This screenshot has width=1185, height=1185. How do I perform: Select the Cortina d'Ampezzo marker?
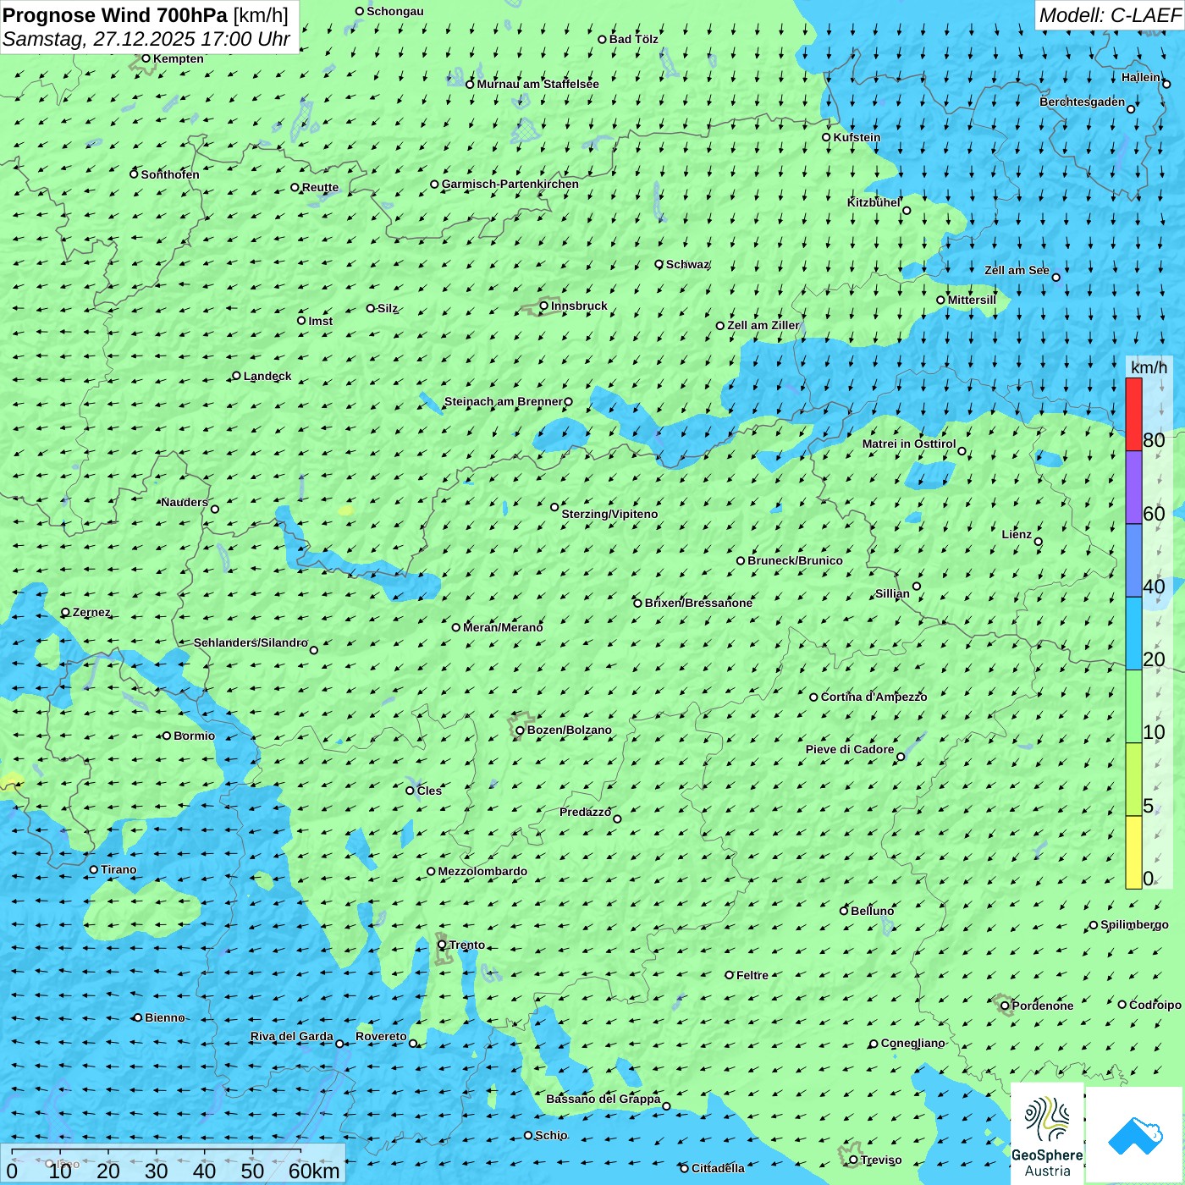[813, 697]
